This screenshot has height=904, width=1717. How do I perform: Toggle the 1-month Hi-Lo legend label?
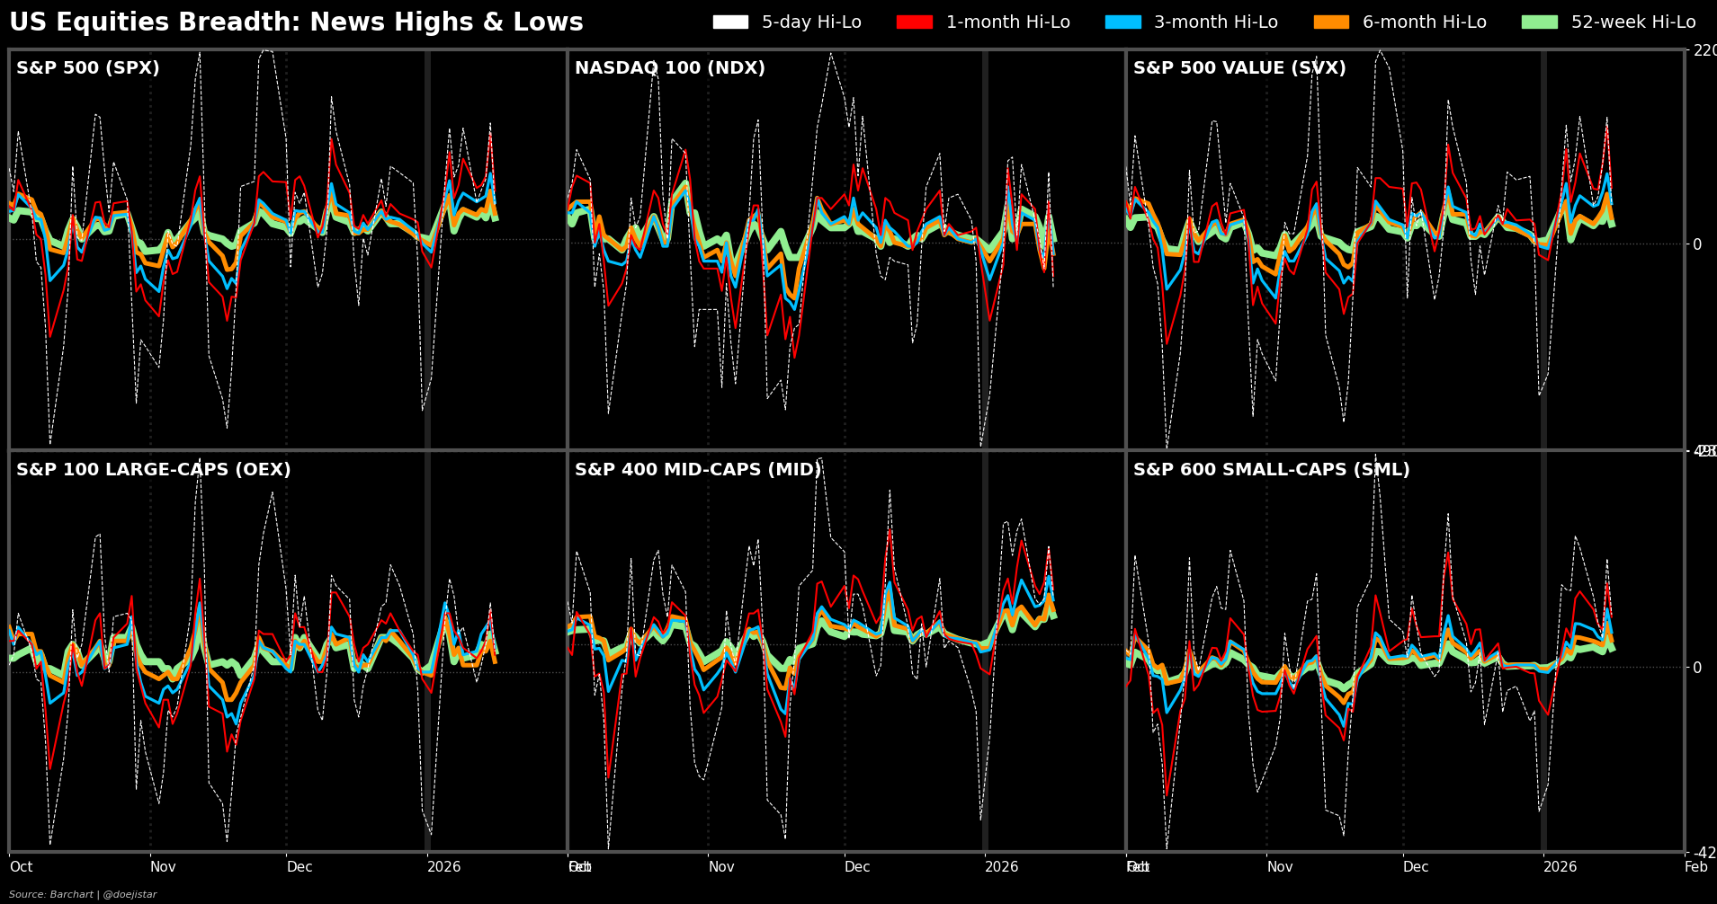point(1007,22)
